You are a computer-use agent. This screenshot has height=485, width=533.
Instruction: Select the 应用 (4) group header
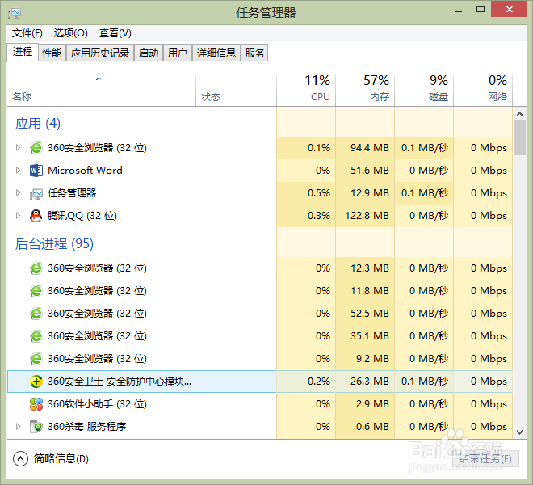pyautogui.click(x=38, y=123)
